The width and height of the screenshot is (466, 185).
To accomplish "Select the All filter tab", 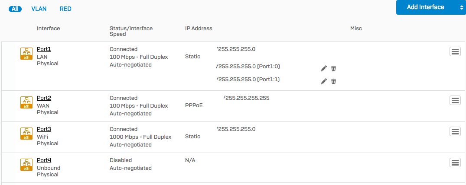I will coord(15,9).
